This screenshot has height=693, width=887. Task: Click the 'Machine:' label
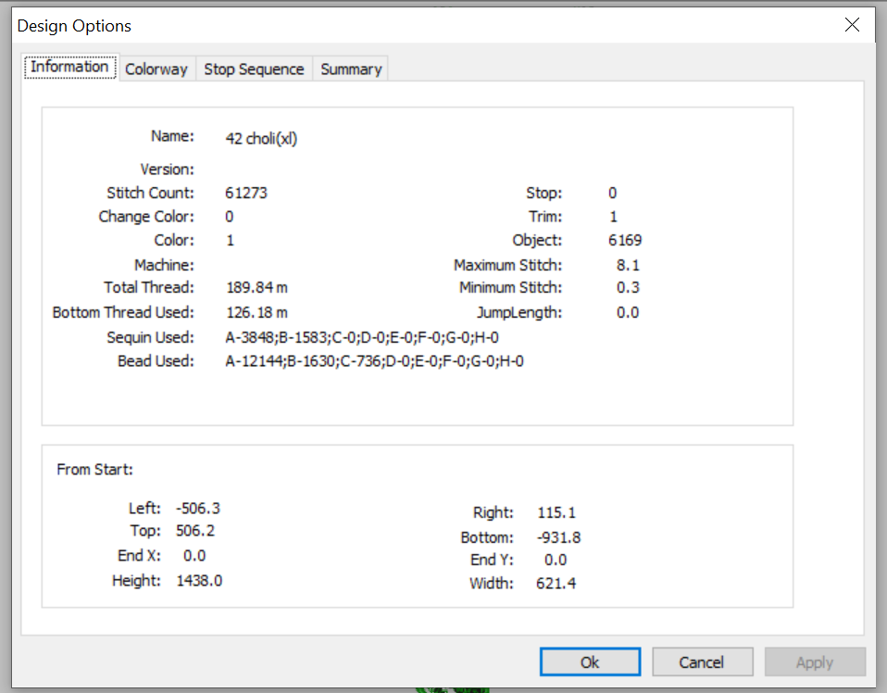click(x=164, y=265)
